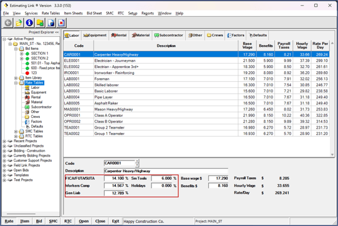Switch to the Defaults tab
This screenshot has width=338, height=226.
[258, 35]
